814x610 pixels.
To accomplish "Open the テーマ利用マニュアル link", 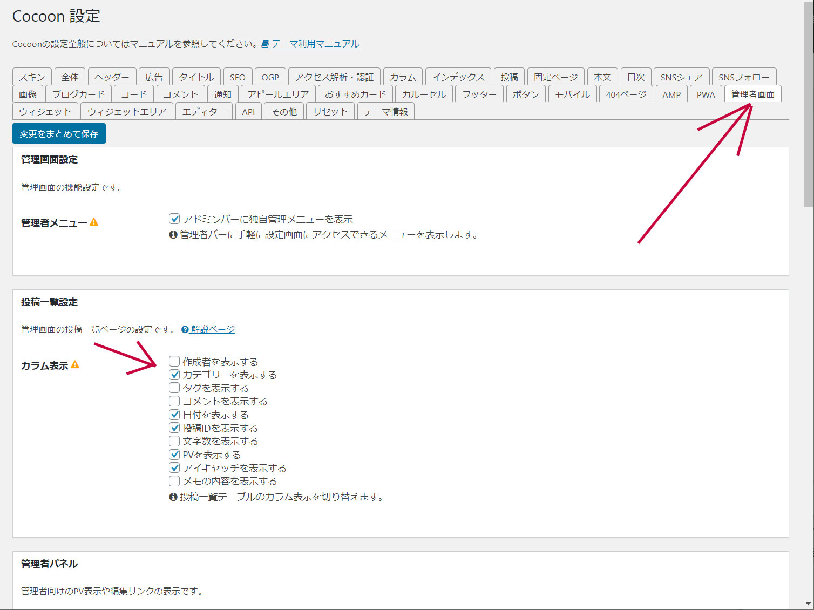I will [315, 44].
